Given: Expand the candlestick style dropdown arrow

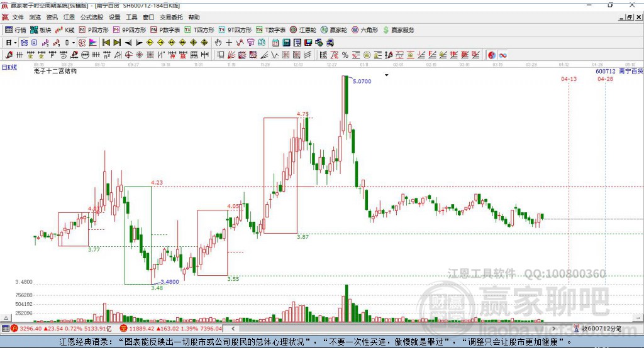Looking at the screenshot, I should click(74, 43).
